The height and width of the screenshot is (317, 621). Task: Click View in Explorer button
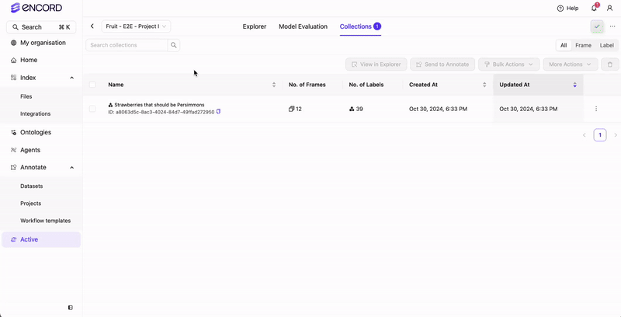(x=376, y=64)
